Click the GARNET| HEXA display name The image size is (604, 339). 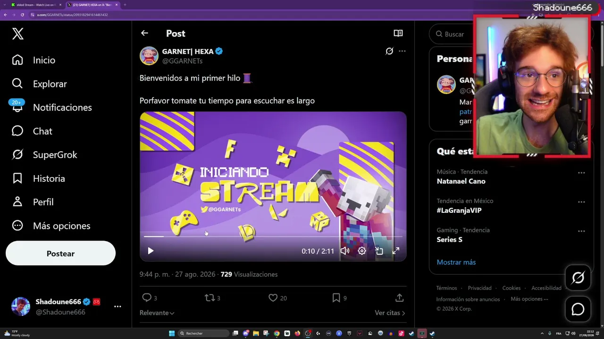pyautogui.click(x=188, y=51)
